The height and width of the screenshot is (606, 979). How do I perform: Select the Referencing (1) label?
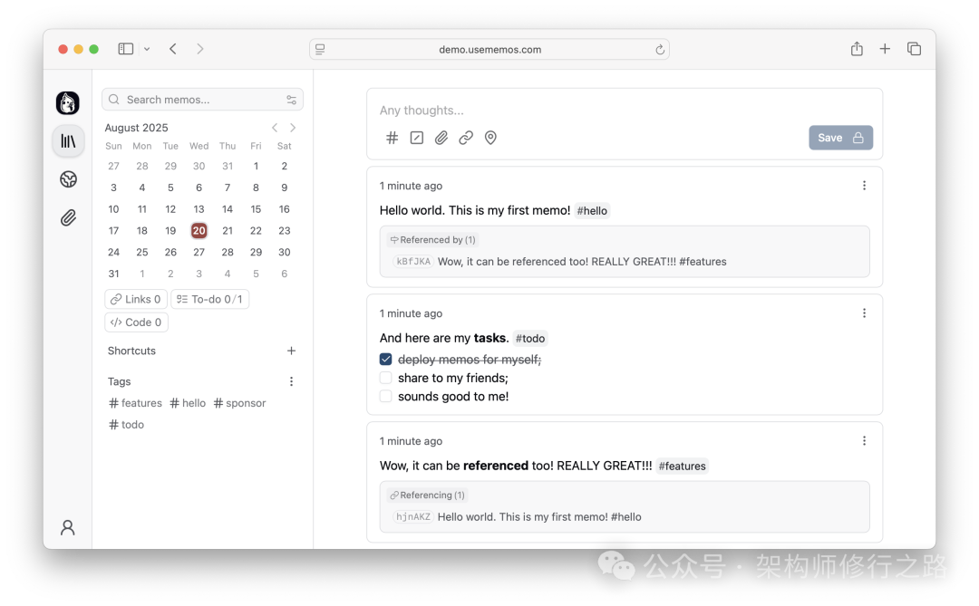click(x=427, y=495)
